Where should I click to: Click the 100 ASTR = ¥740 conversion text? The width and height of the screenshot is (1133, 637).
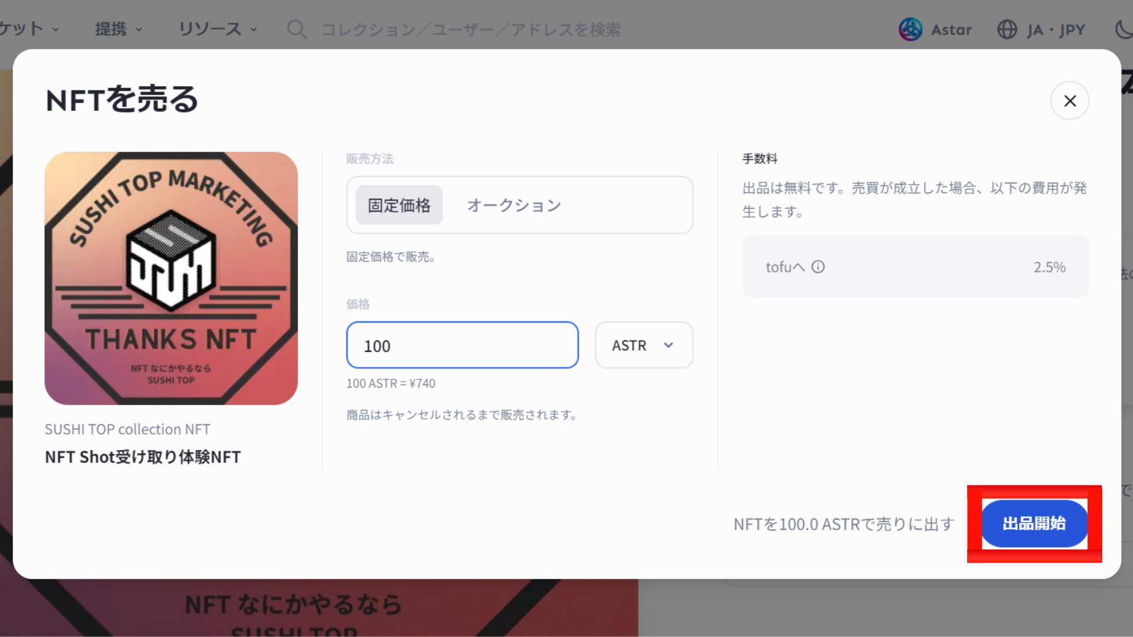[391, 383]
